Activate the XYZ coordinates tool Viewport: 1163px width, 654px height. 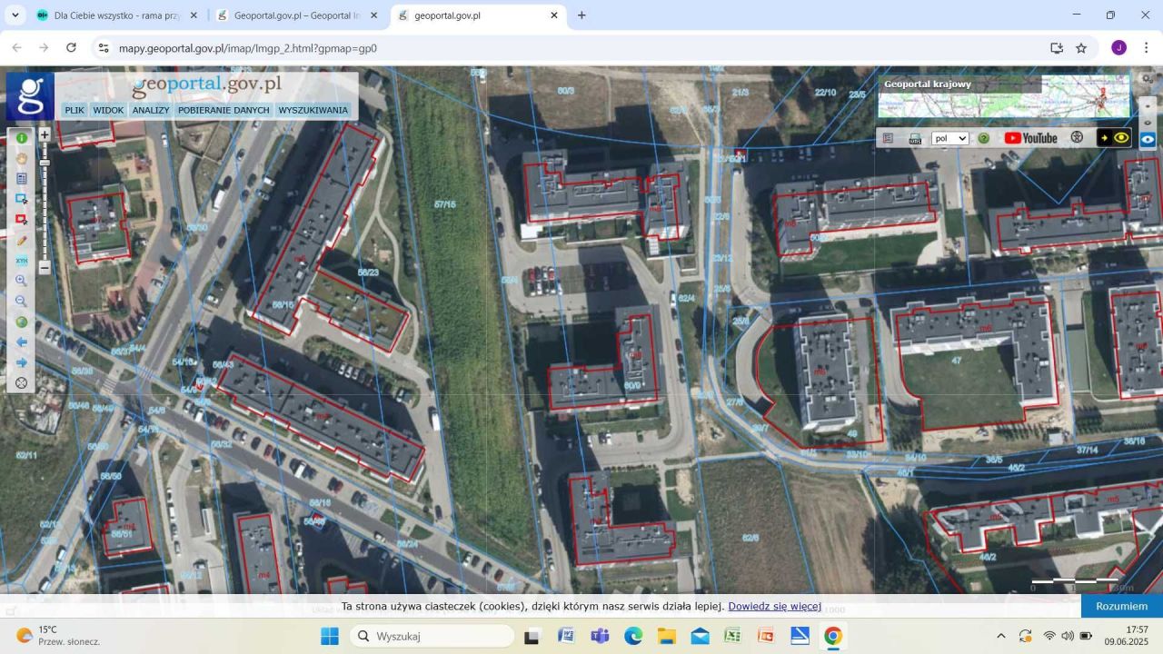21,262
